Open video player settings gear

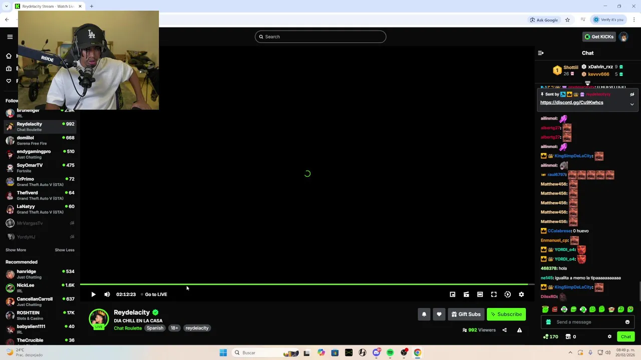pos(521,294)
